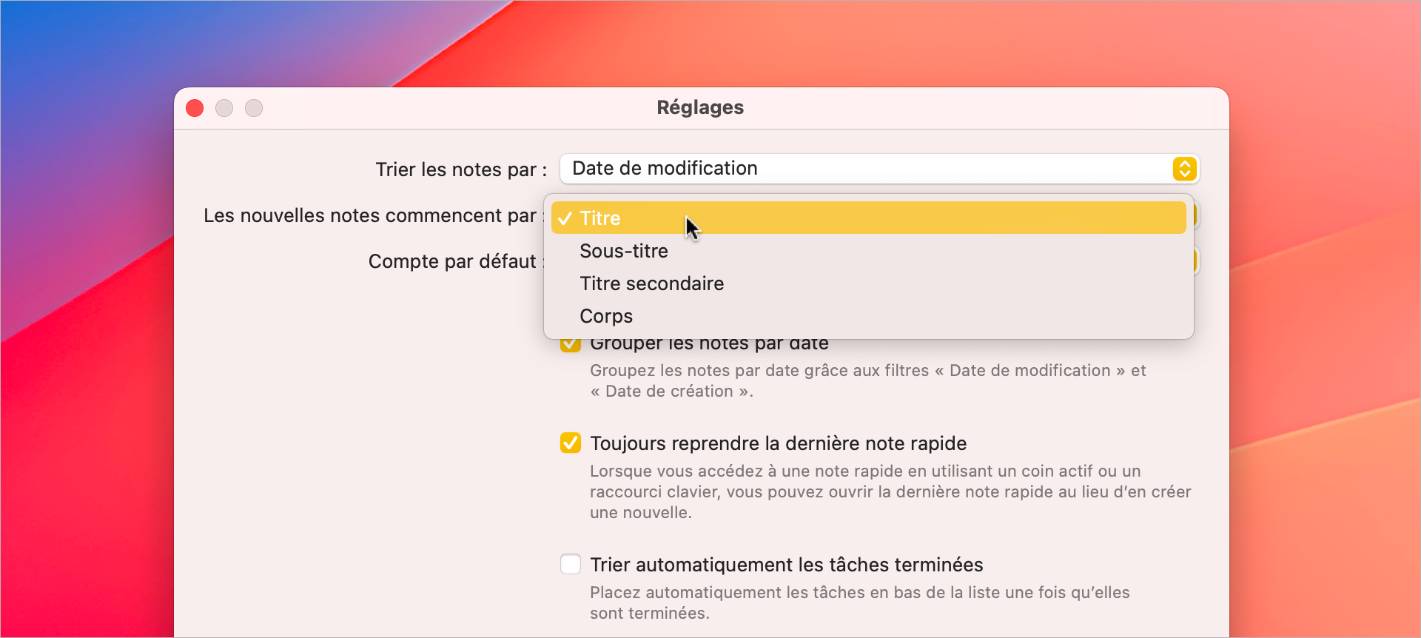Click the checkmark beside "Titre"
The width and height of the screenshot is (1421, 638).
(x=565, y=218)
